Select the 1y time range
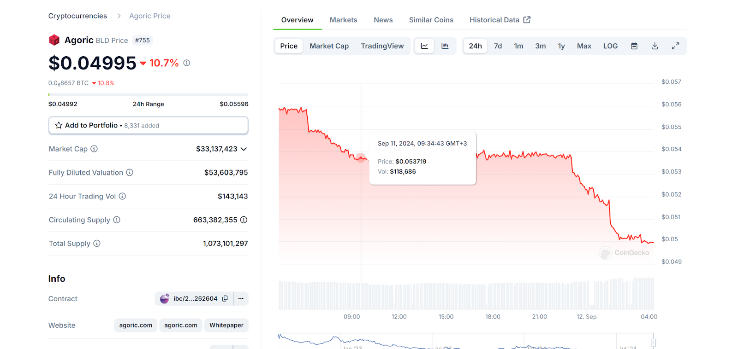This screenshot has width=738, height=349. point(561,46)
